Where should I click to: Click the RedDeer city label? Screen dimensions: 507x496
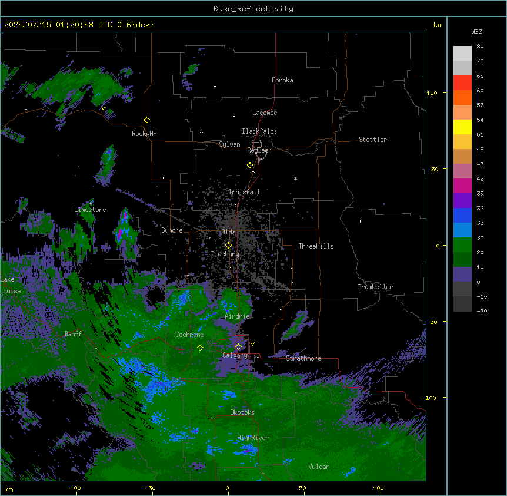coord(259,150)
